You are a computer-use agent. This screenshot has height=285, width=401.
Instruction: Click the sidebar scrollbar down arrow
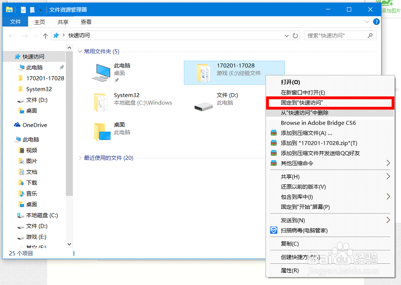(69, 244)
